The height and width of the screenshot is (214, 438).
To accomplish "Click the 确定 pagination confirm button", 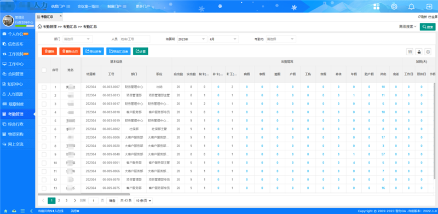I will pos(112,200).
